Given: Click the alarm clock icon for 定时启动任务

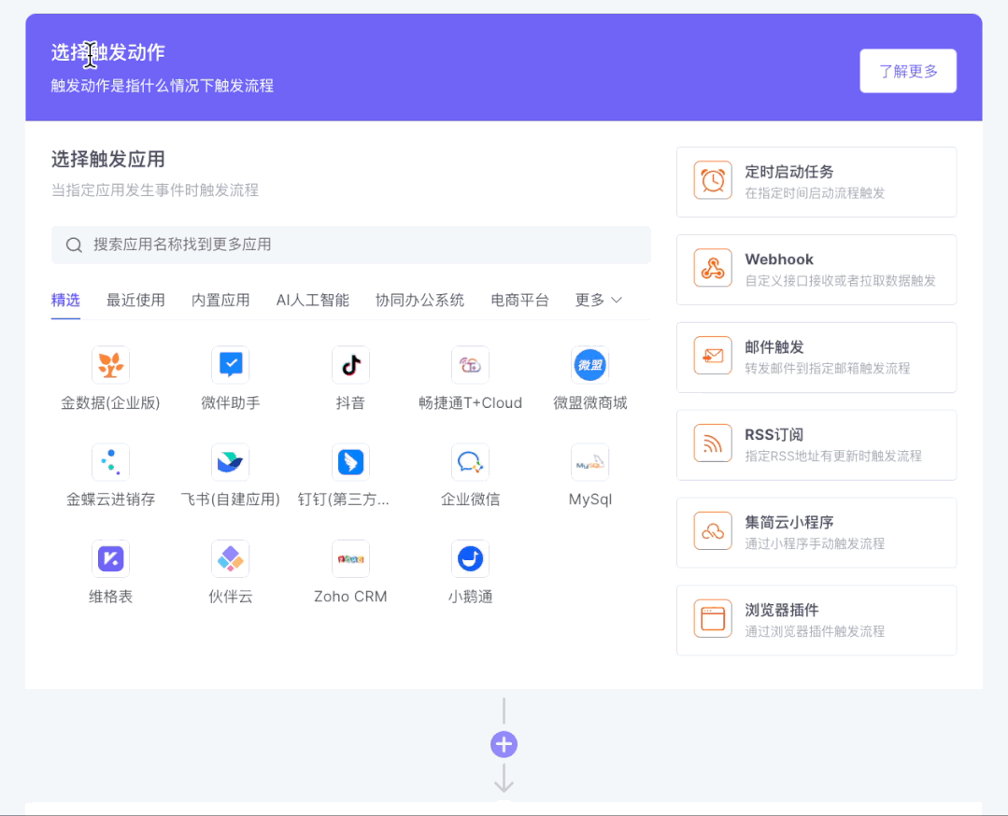Looking at the screenshot, I should (713, 180).
